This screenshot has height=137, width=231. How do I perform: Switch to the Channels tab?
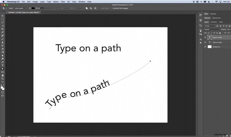click(214, 22)
